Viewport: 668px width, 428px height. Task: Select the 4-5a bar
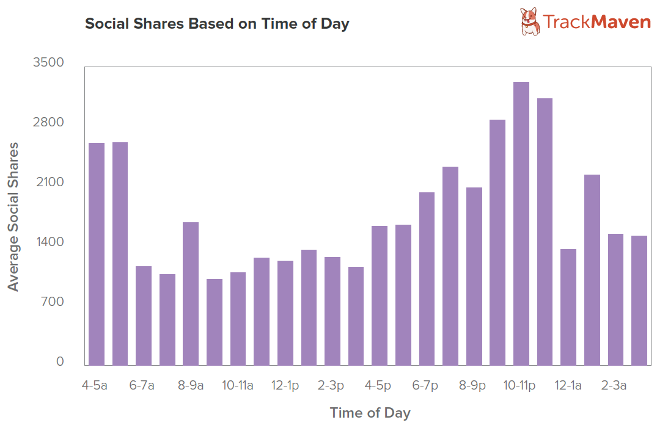(97, 254)
